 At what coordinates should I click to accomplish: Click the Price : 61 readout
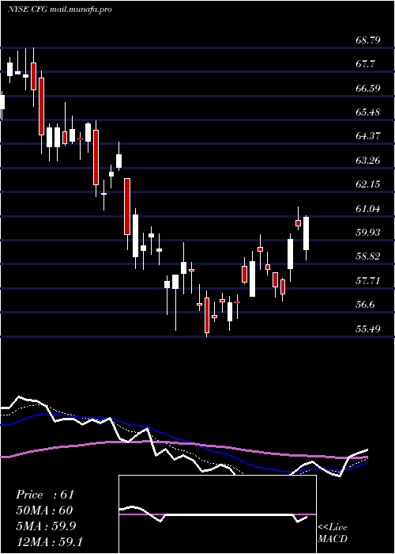pos(45,495)
